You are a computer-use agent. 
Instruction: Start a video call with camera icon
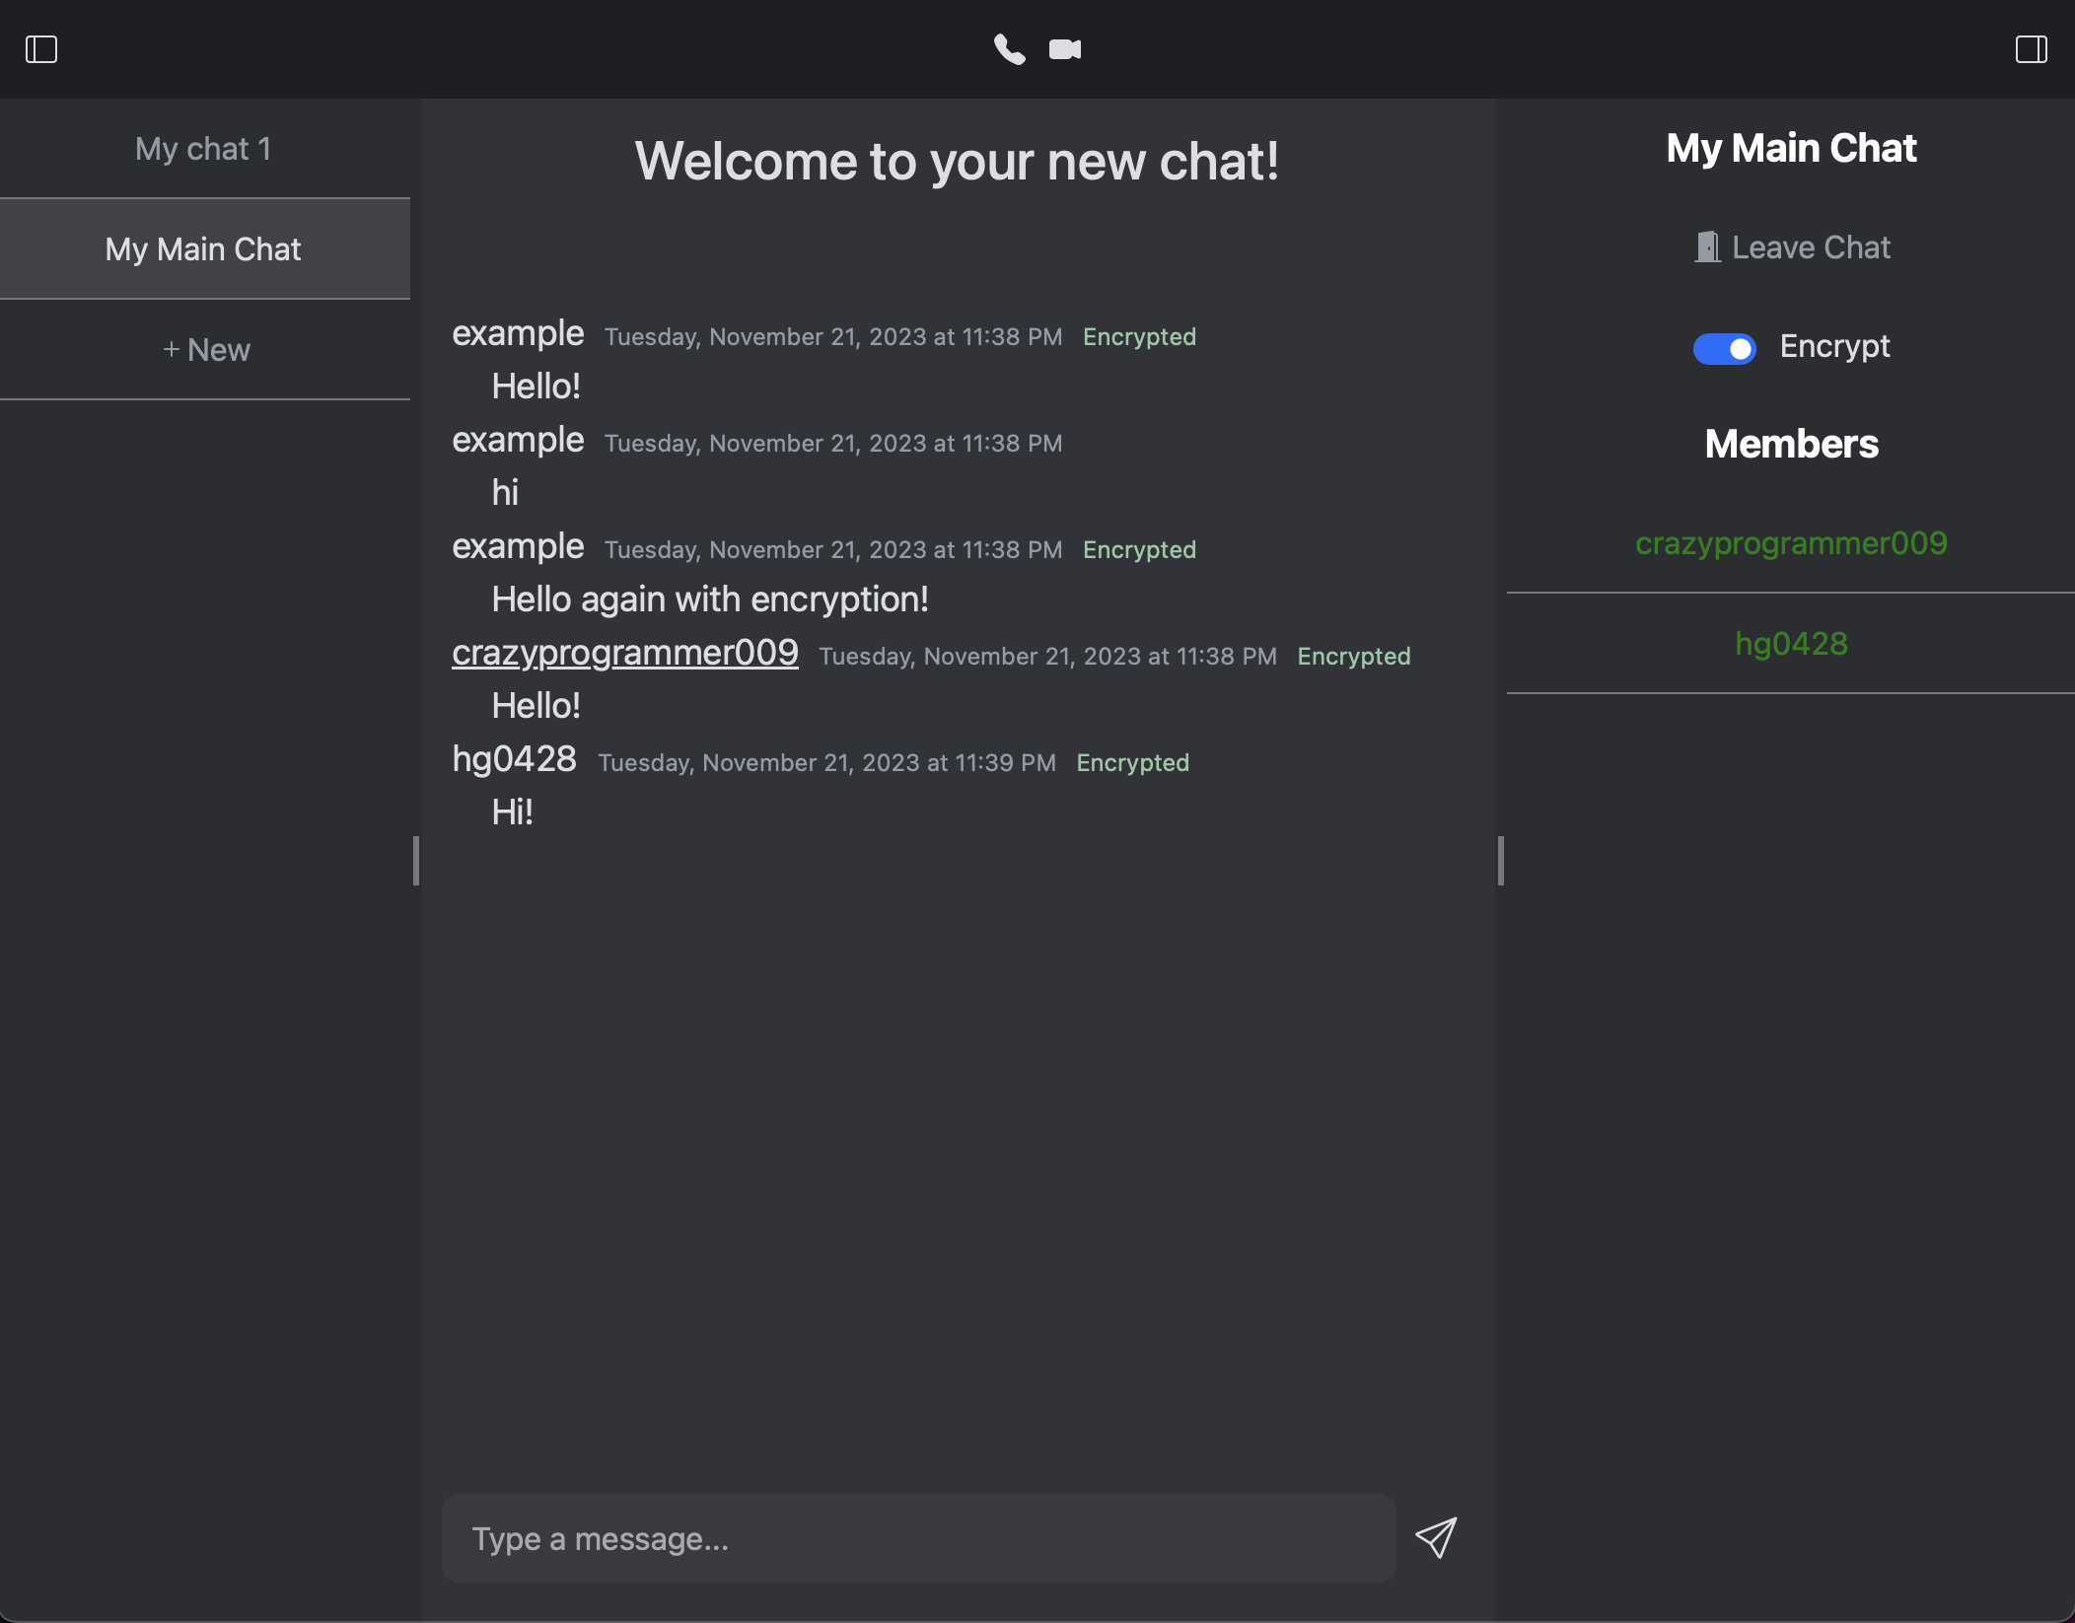(x=1065, y=49)
